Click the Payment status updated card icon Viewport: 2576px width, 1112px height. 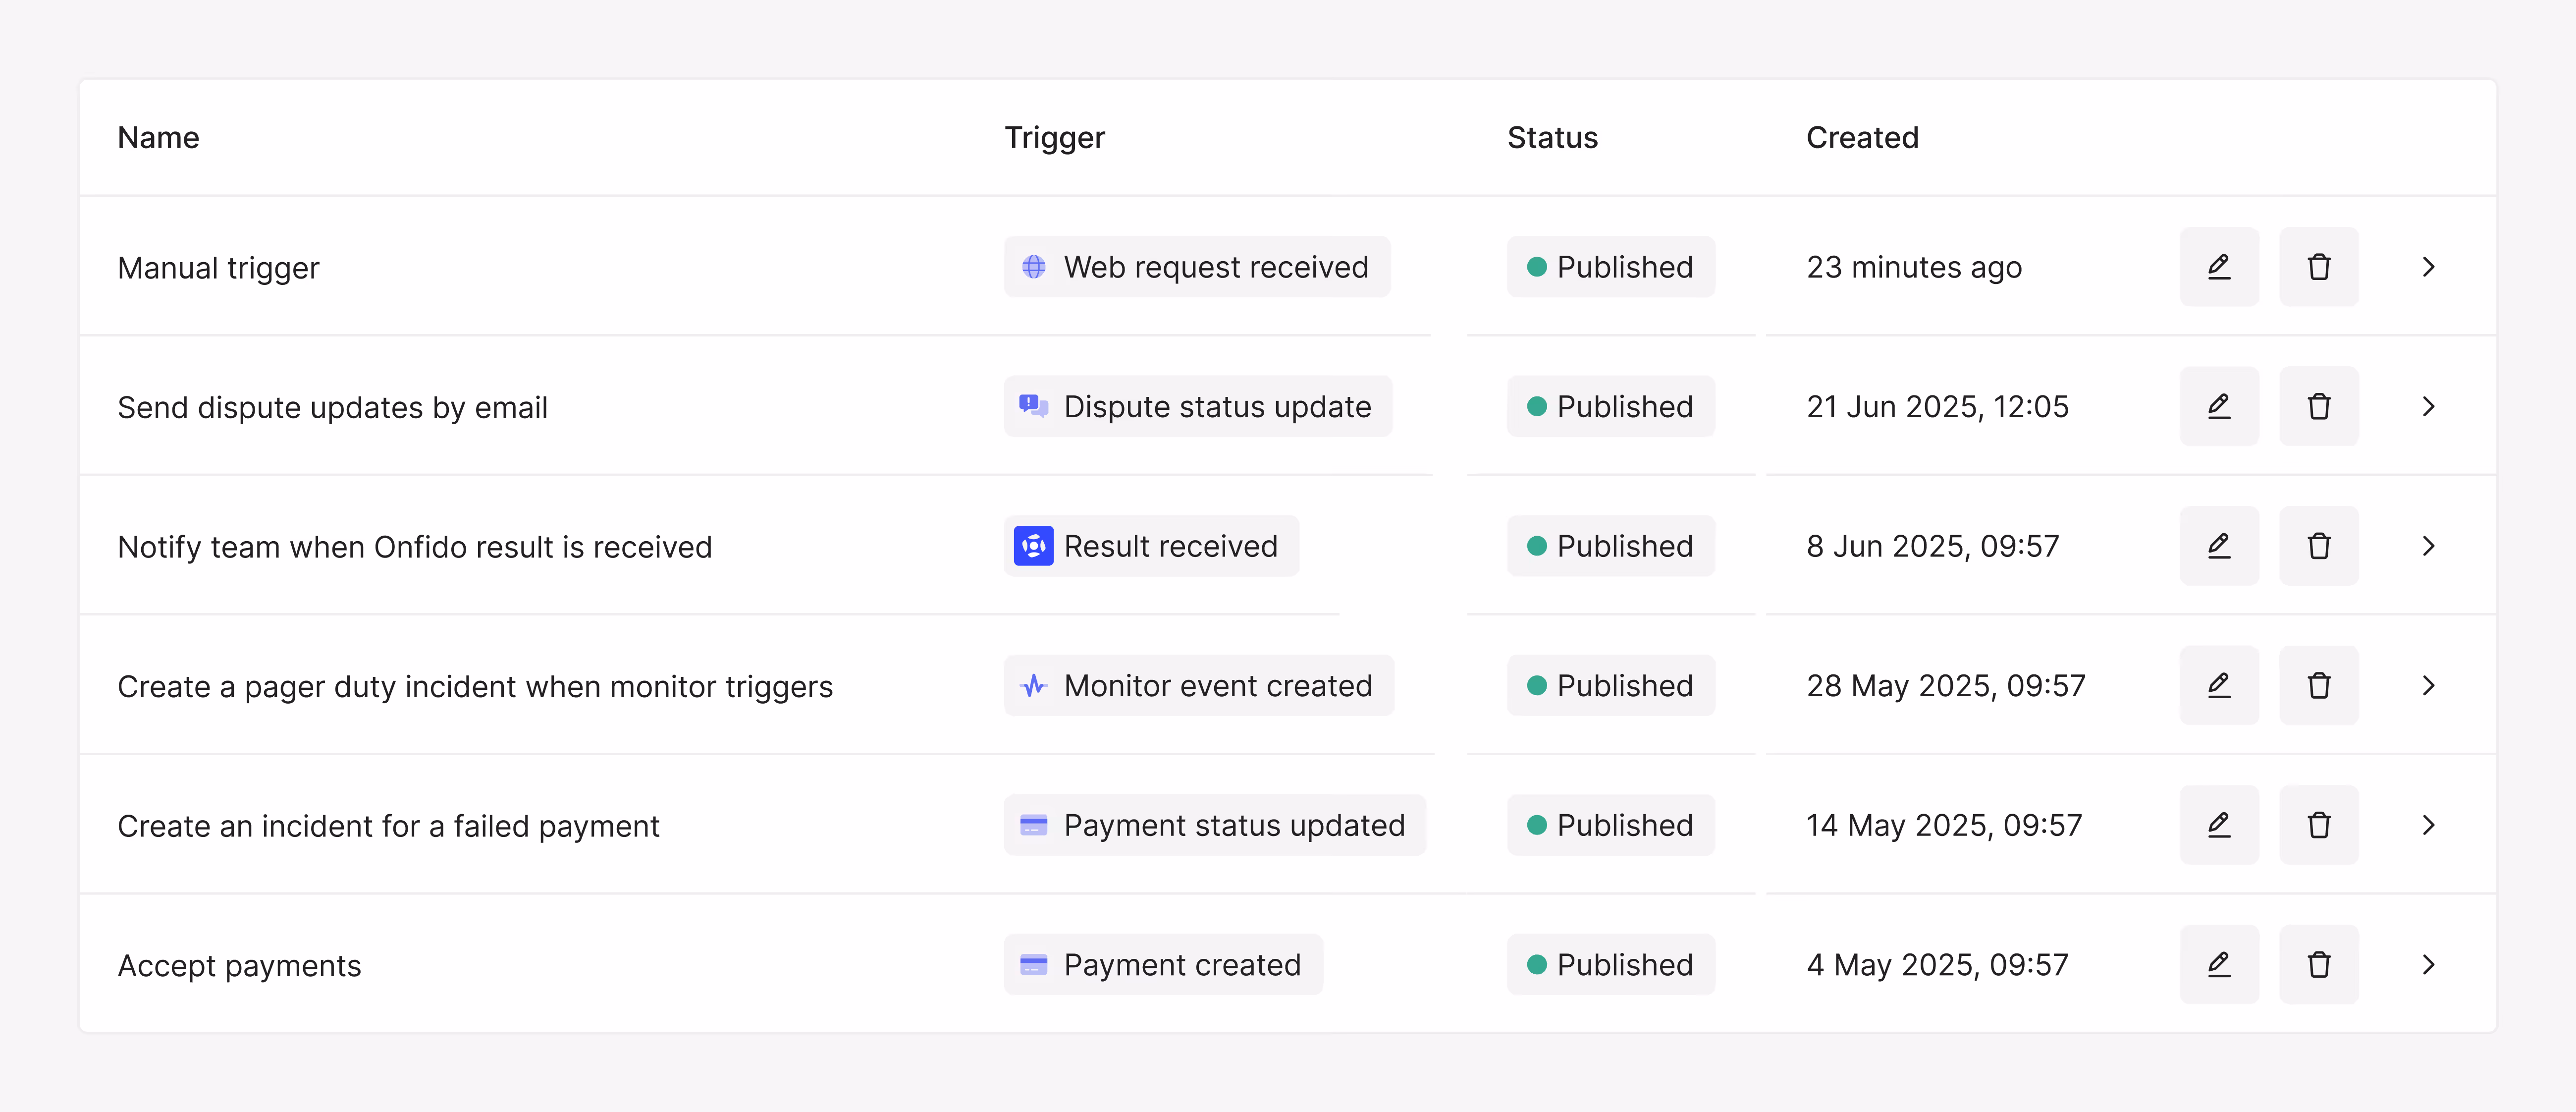click(1033, 825)
